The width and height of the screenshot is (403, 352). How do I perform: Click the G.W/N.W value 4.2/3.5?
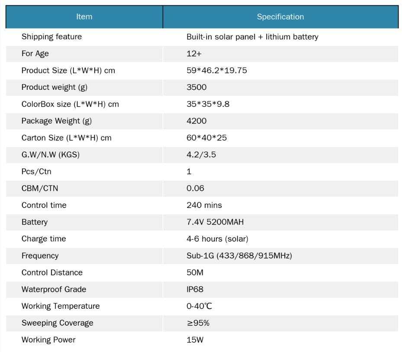(201, 155)
